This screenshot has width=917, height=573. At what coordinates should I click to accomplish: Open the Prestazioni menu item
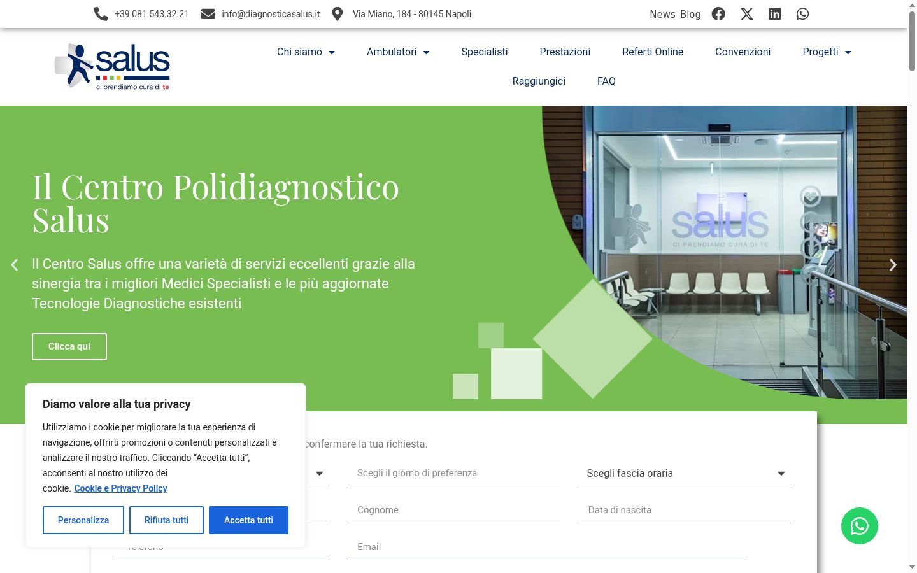[x=565, y=52]
